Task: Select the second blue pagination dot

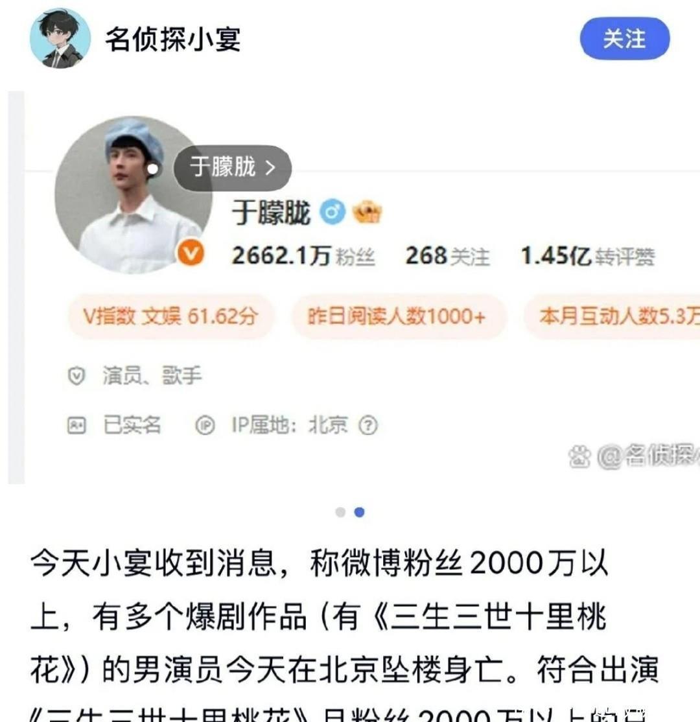Action: tap(359, 512)
